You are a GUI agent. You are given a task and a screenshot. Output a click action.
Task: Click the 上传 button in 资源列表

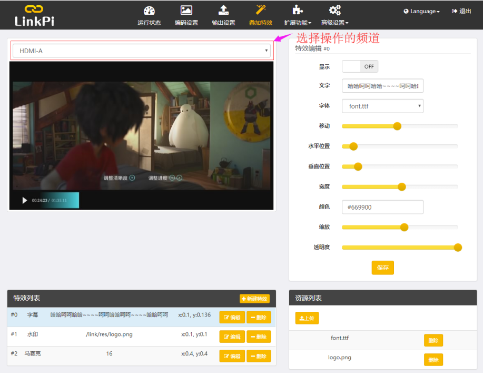point(307,318)
